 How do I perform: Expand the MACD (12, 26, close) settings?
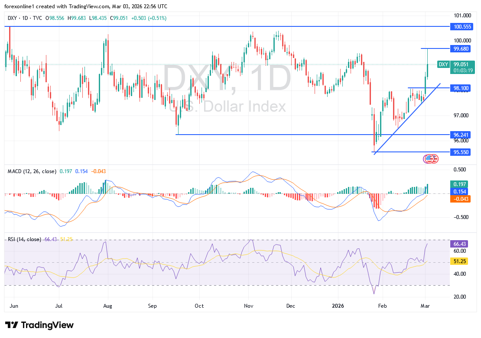coord(32,171)
